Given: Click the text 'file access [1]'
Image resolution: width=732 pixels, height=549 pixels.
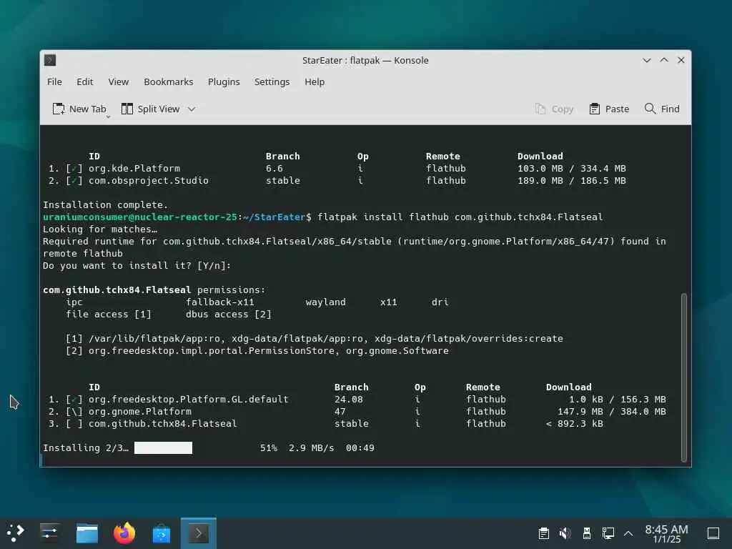Looking at the screenshot, I should (109, 315).
